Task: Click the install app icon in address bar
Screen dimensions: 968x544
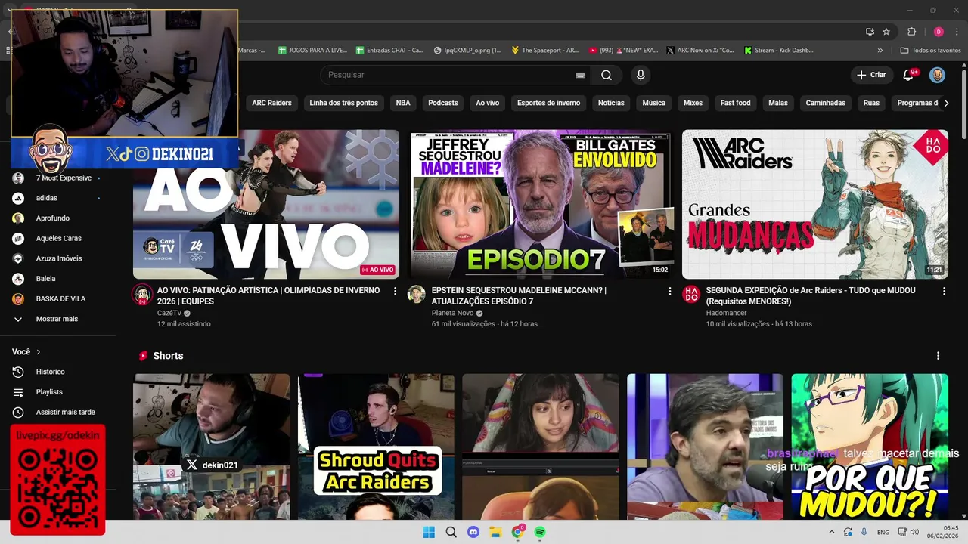Action: (x=870, y=32)
